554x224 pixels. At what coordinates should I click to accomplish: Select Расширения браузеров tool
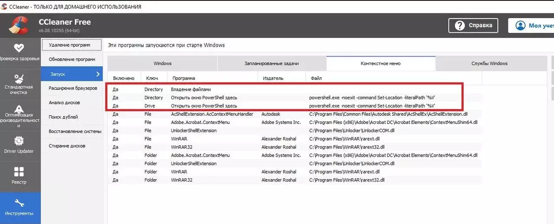click(72, 88)
